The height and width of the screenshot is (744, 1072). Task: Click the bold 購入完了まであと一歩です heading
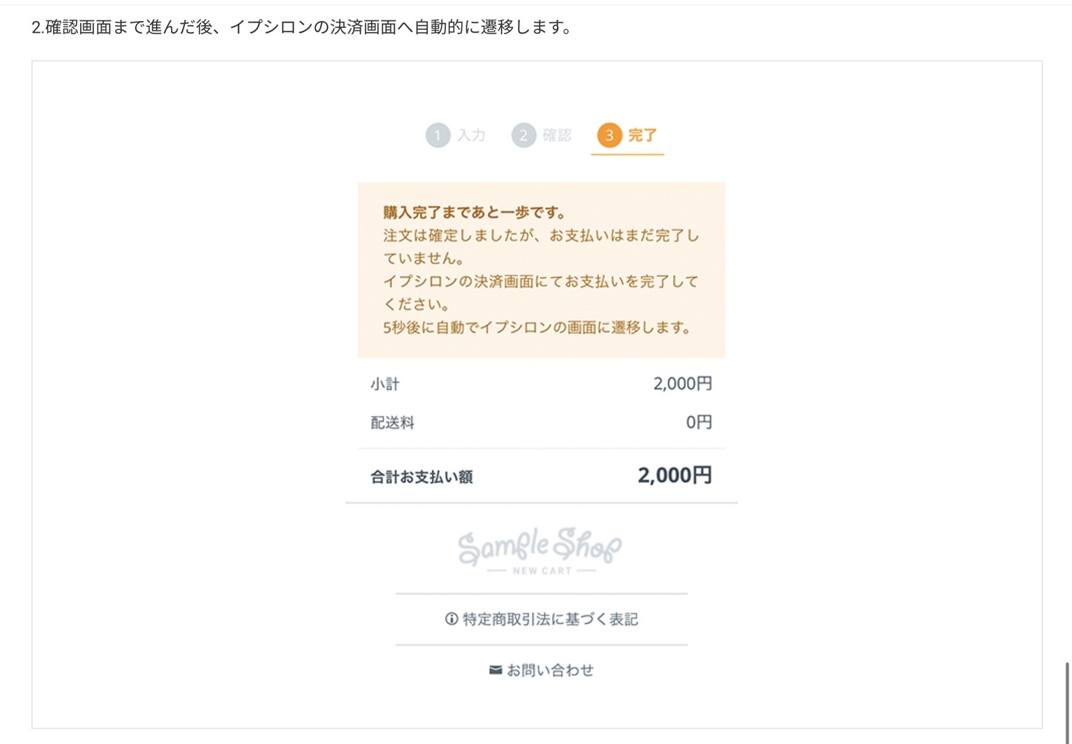[475, 212]
